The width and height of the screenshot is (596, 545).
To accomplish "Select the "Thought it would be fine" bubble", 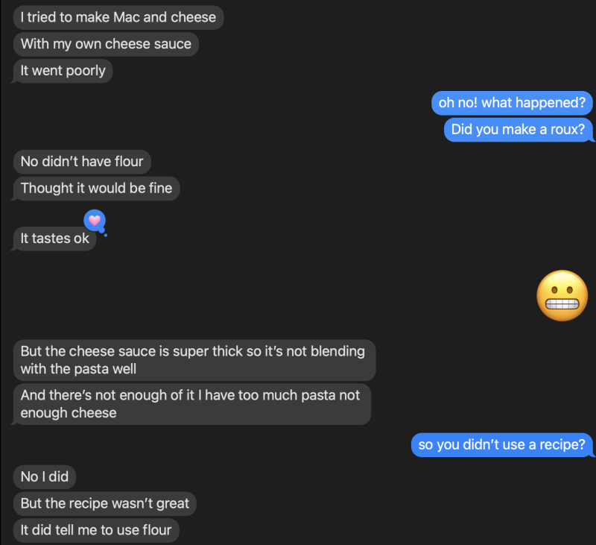I will tap(96, 188).
